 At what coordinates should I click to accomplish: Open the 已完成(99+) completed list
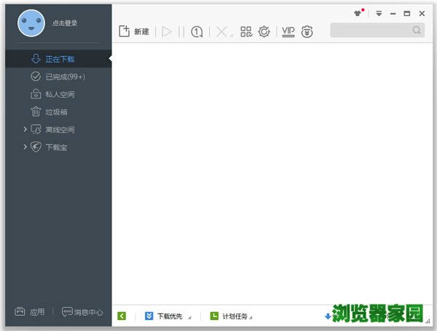coord(58,77)
